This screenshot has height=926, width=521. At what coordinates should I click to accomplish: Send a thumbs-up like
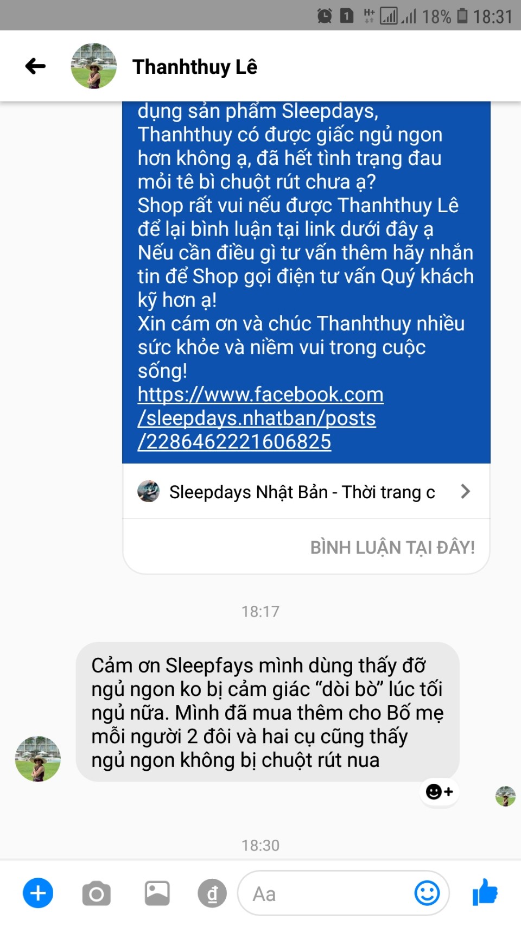(x=485, y=892)
